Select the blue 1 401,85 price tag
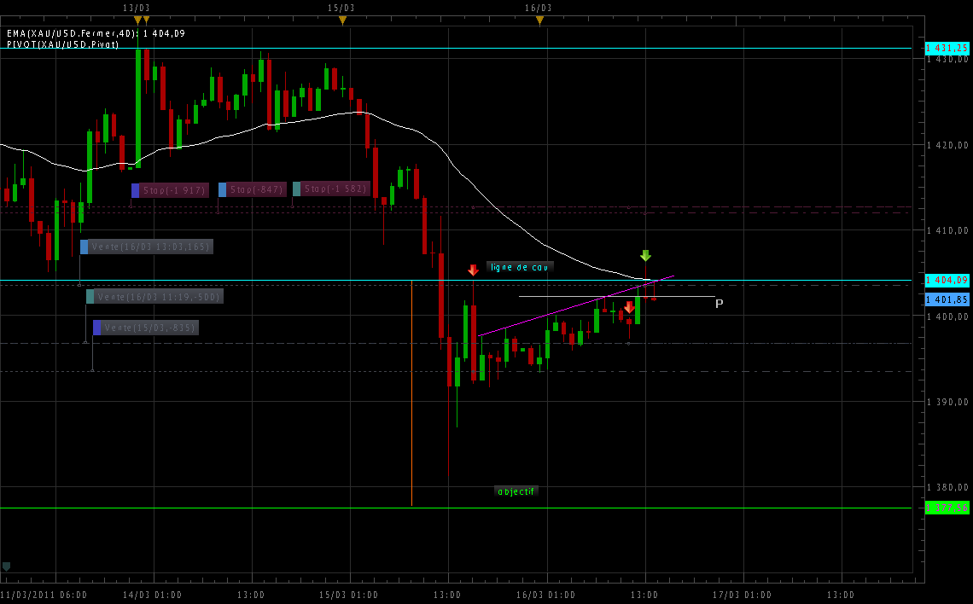973x604 pixels. point(947,299)
